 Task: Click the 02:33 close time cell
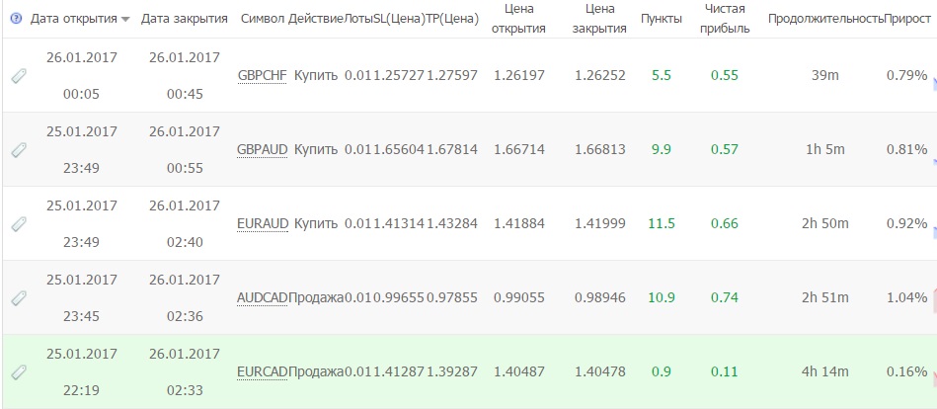185,390
